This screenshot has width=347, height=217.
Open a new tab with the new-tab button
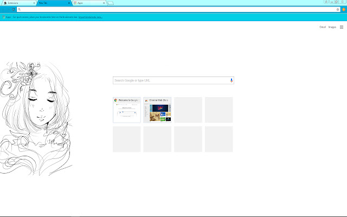pyautogui.click(x=111, y=3)
